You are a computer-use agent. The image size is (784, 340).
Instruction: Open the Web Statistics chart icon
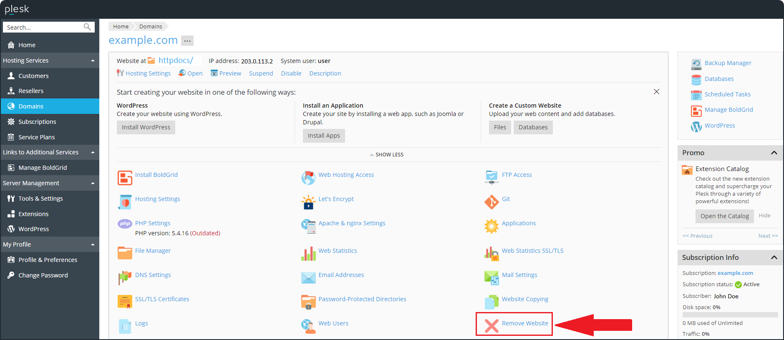click(308, 253)
